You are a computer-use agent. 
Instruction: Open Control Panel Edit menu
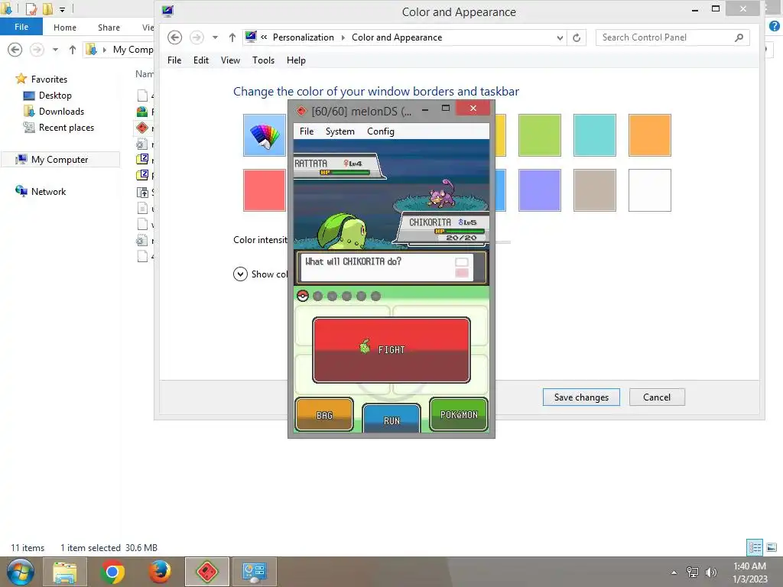pos(201,60)
